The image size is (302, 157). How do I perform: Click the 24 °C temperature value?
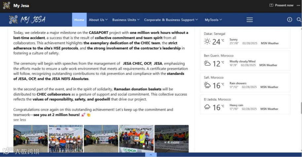point(218,42)
